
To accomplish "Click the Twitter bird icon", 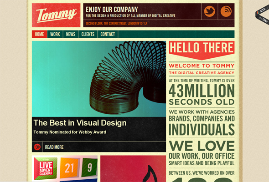I will [209, 11].
